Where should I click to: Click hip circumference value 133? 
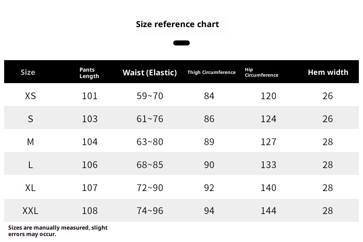(x=268, y=165)
